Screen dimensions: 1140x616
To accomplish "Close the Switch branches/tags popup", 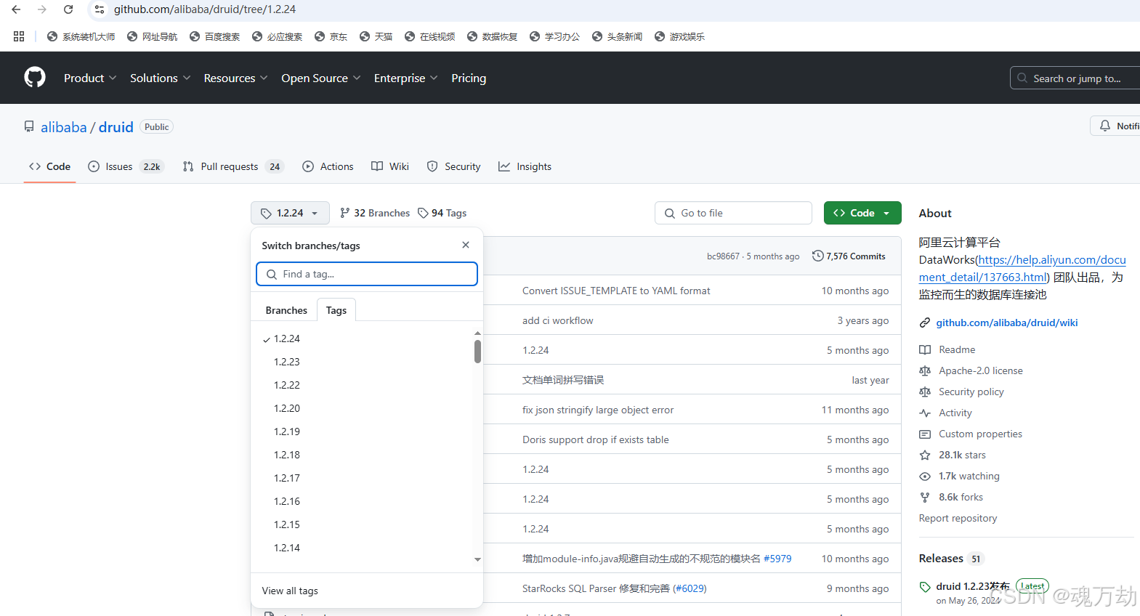I will (x=466, y=245).
